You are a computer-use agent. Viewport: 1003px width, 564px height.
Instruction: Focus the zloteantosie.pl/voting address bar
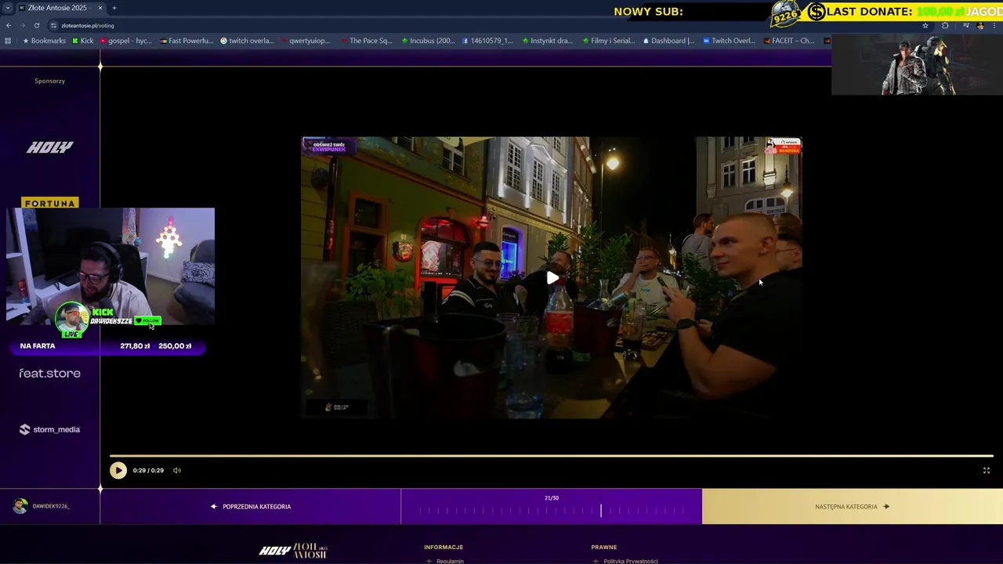pyautogui.click(x=88, y=25)
